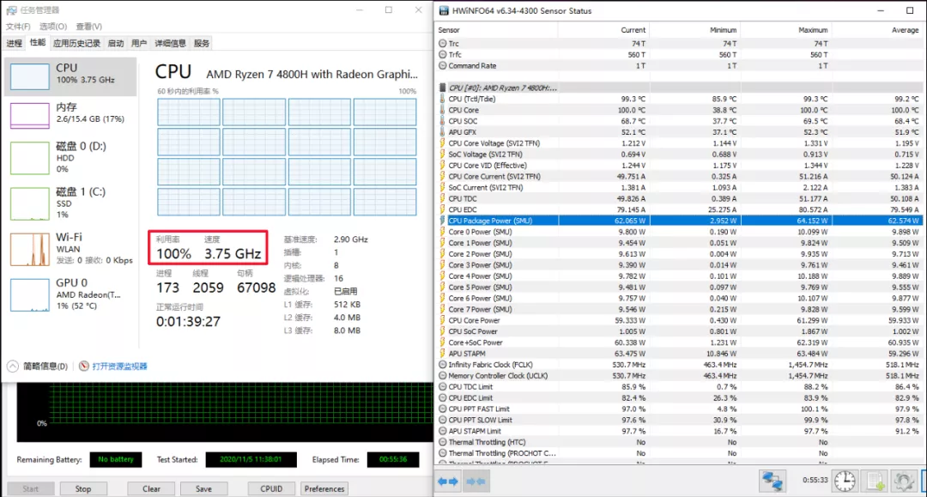Open the 查看(V) menu
This screenshot has width=927, height=497.
(88, 27)
